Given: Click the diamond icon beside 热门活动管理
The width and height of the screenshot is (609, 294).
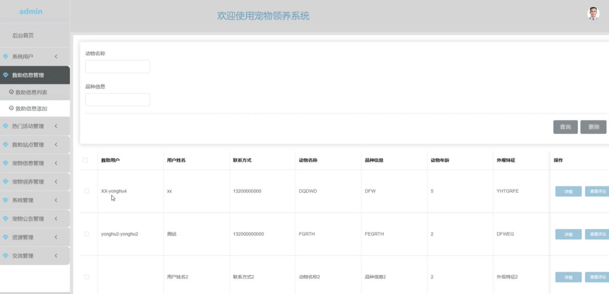Looking at the screenshot, I should coord(6,126).
